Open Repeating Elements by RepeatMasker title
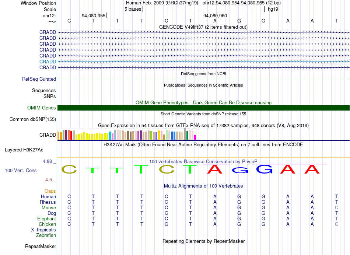The image size is (350, 255). tap(204, 241)
